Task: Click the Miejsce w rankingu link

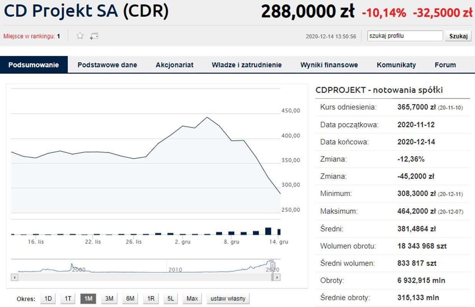Action: [29, 36]
